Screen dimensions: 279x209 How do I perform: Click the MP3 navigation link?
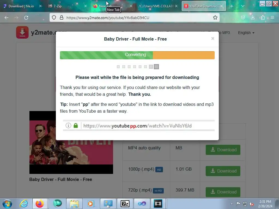coord(225,33)
